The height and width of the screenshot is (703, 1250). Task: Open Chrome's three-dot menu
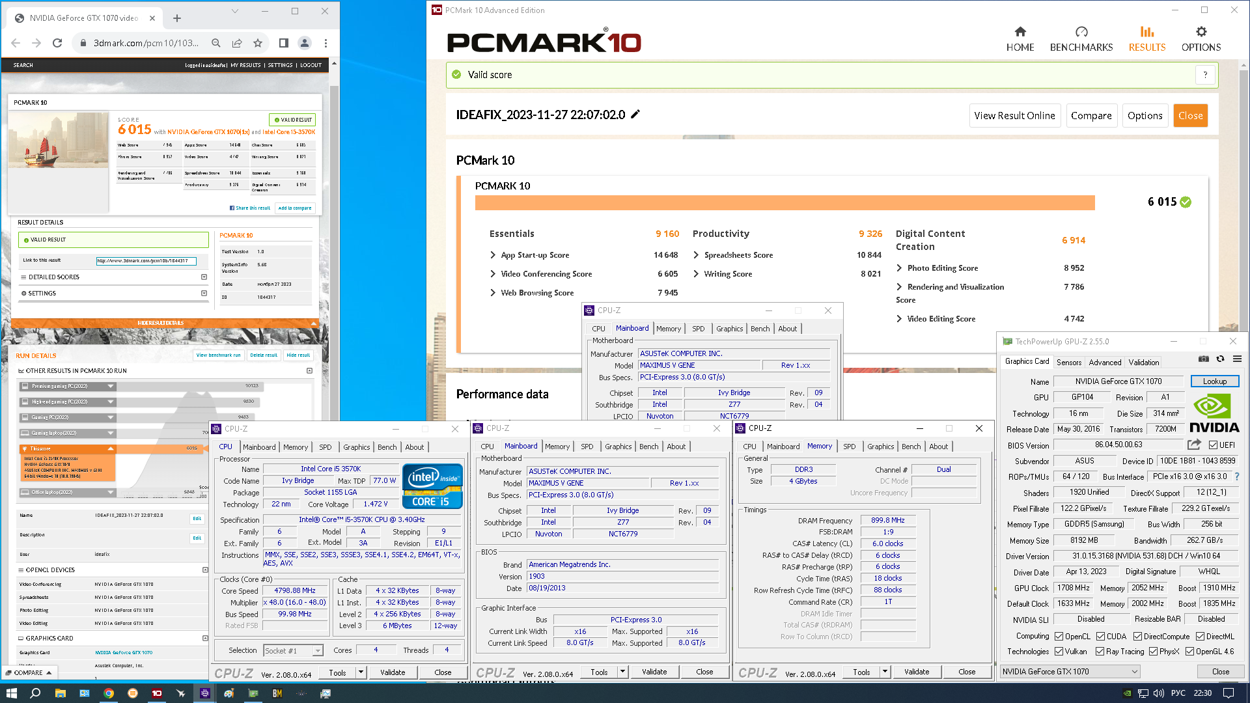tap(326, 43)
